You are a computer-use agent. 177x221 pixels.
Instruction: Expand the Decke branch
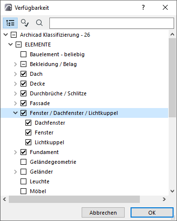pyautogui.click(x=16, y=84)
